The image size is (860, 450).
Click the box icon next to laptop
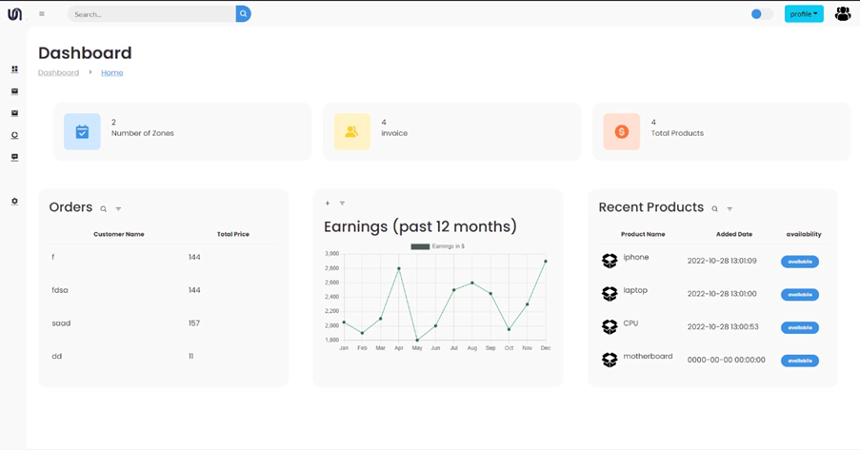coord(610,294)
